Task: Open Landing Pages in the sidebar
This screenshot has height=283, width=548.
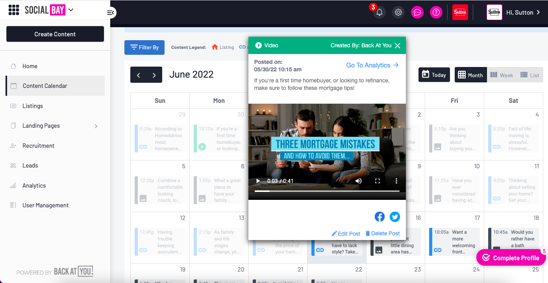Action: click(x=41, y=126)
